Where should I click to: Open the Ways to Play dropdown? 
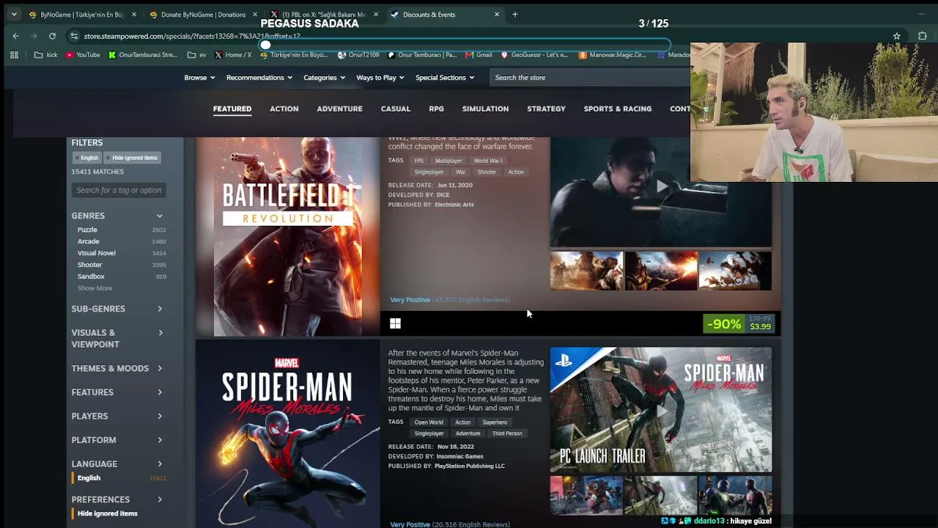point(380,78)
